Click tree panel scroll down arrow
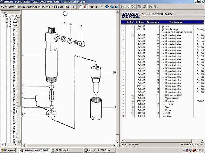 point(19,141)
